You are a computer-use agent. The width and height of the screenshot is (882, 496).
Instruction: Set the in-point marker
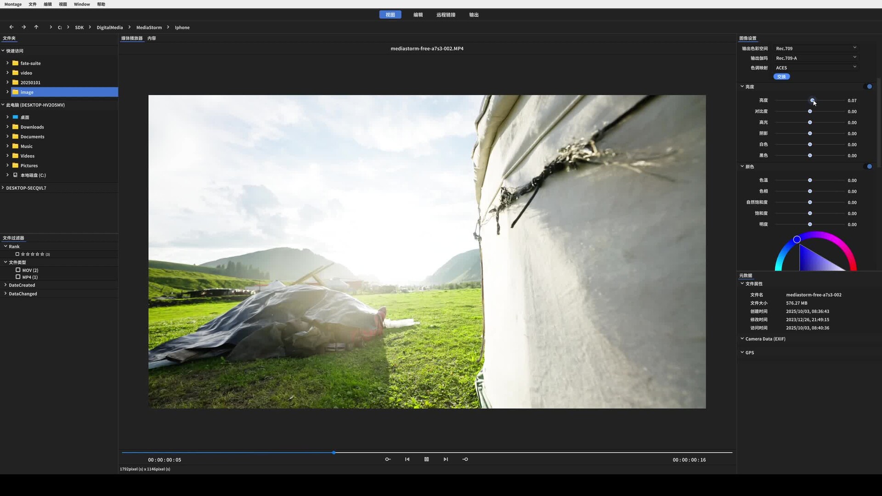[388, 459]
